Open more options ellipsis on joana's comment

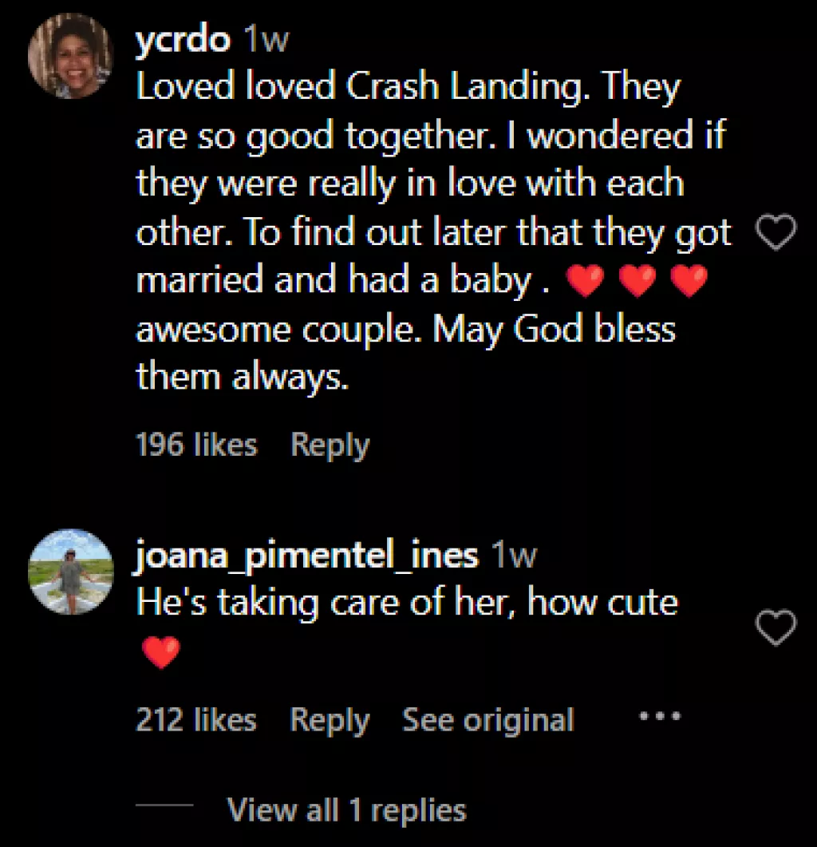pos(661,716)
